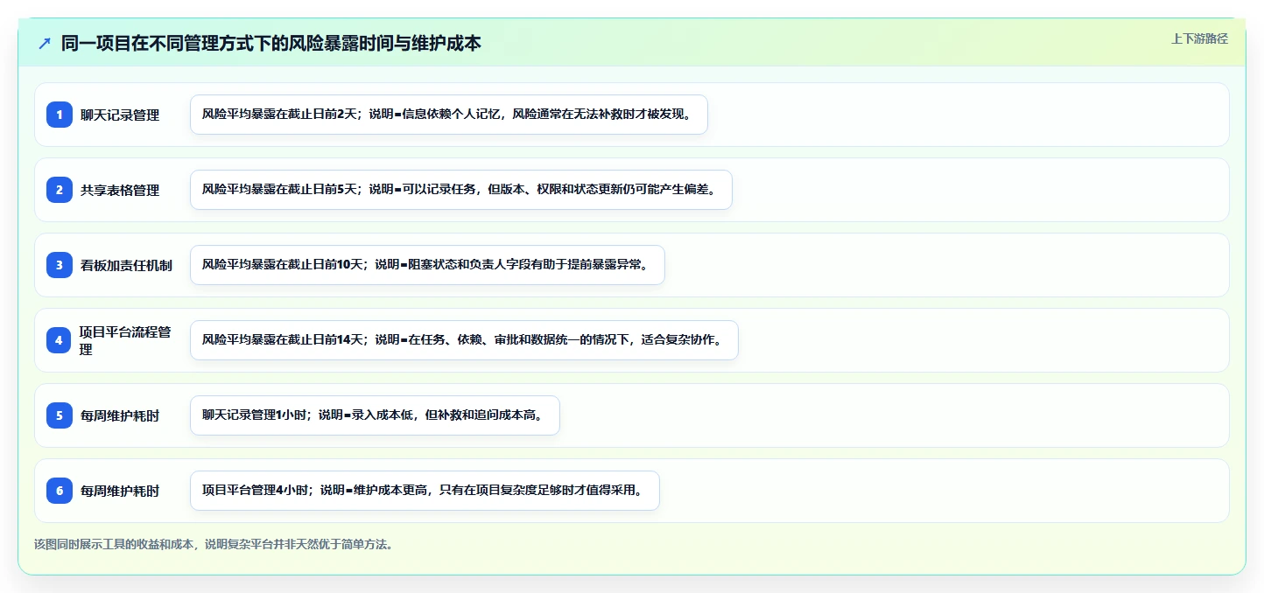Click the 聊天记录管理1小时 description box

[x=375, y=415]
